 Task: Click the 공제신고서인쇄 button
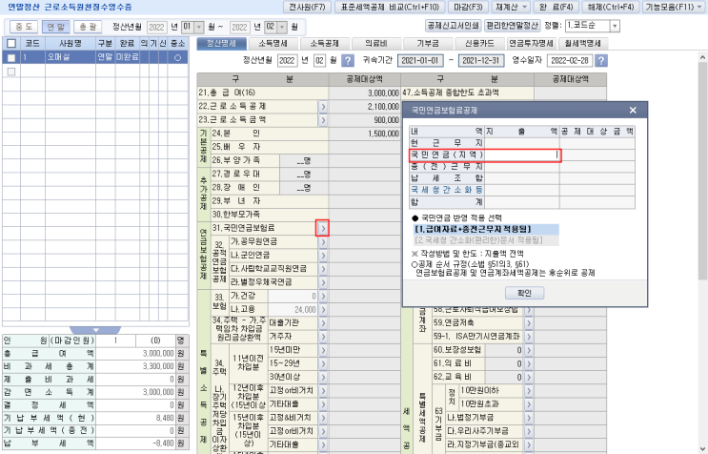tap(454, 26)
